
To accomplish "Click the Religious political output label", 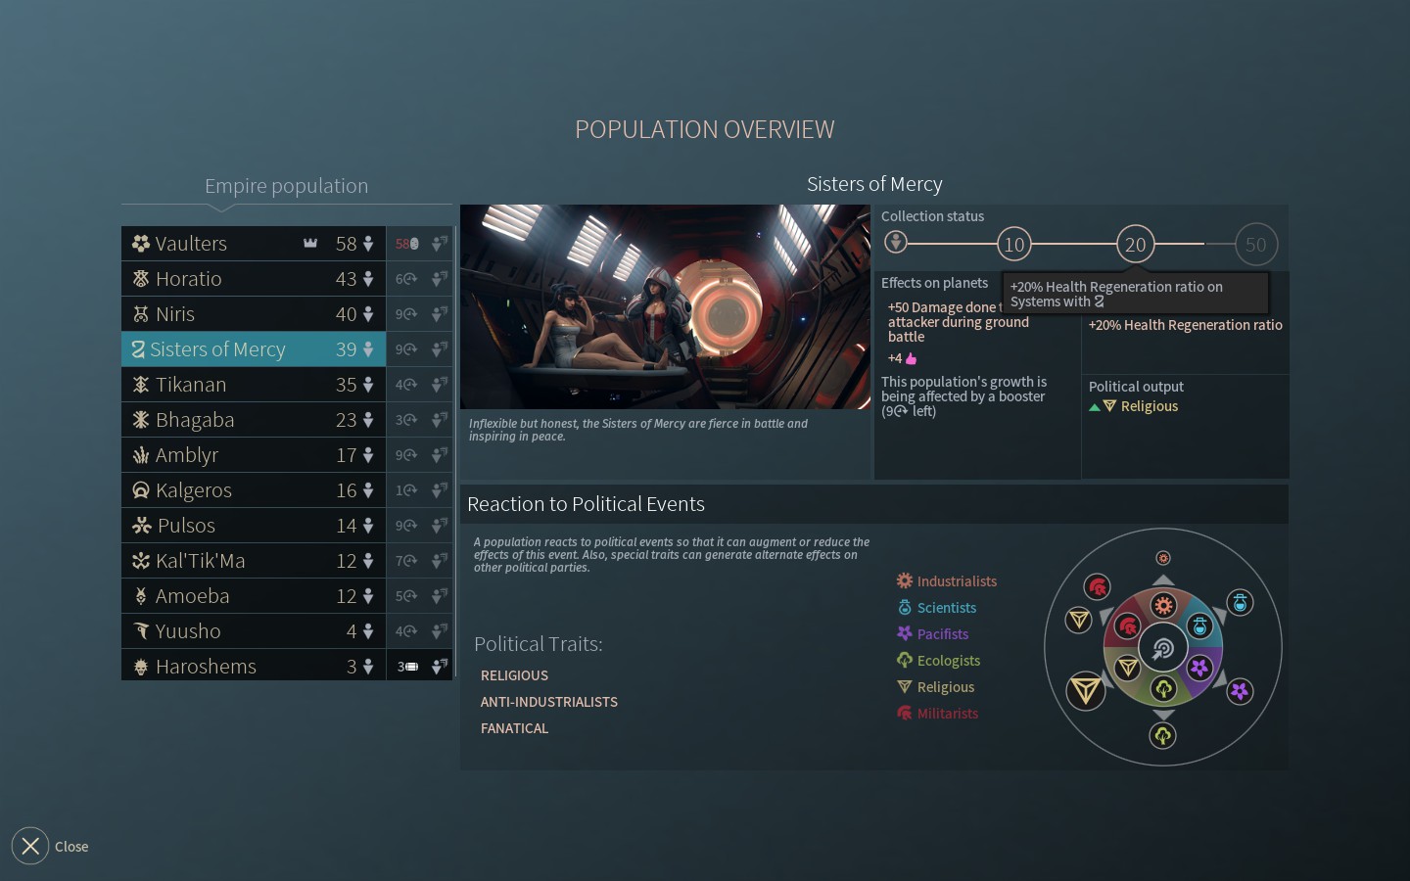I will [1149, 406].
